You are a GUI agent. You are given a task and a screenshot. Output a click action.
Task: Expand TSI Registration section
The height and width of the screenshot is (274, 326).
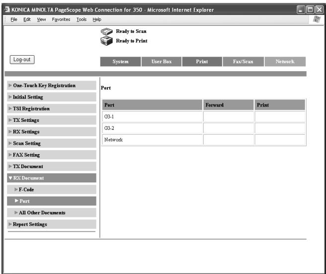52,108
